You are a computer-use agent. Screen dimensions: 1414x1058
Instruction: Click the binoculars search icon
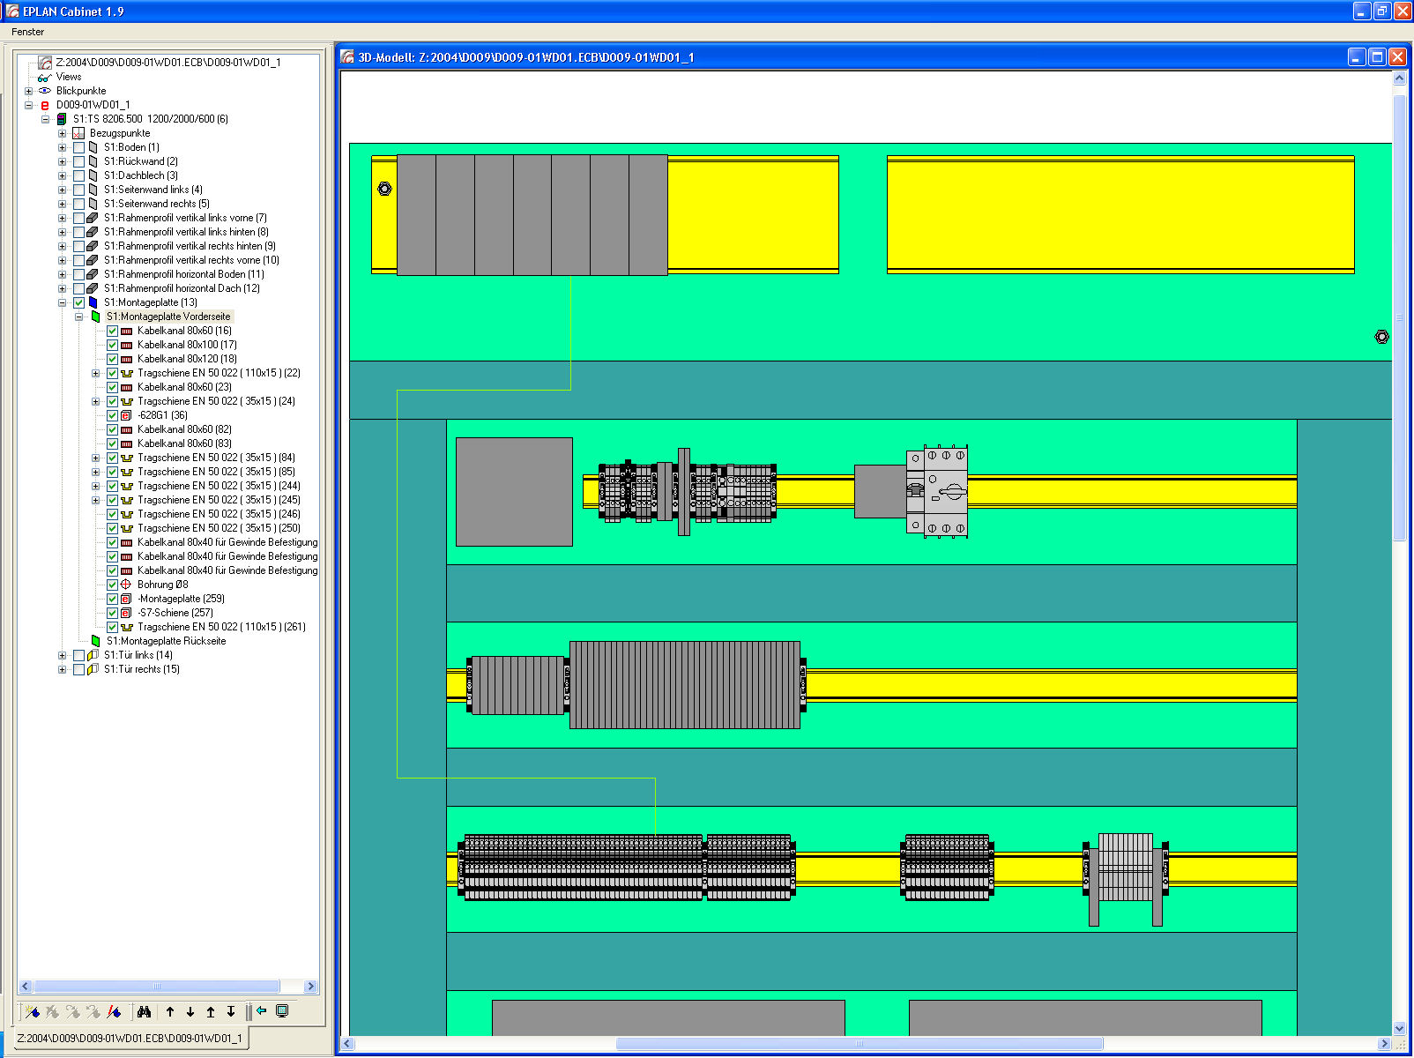click(x=144, y=1011)
